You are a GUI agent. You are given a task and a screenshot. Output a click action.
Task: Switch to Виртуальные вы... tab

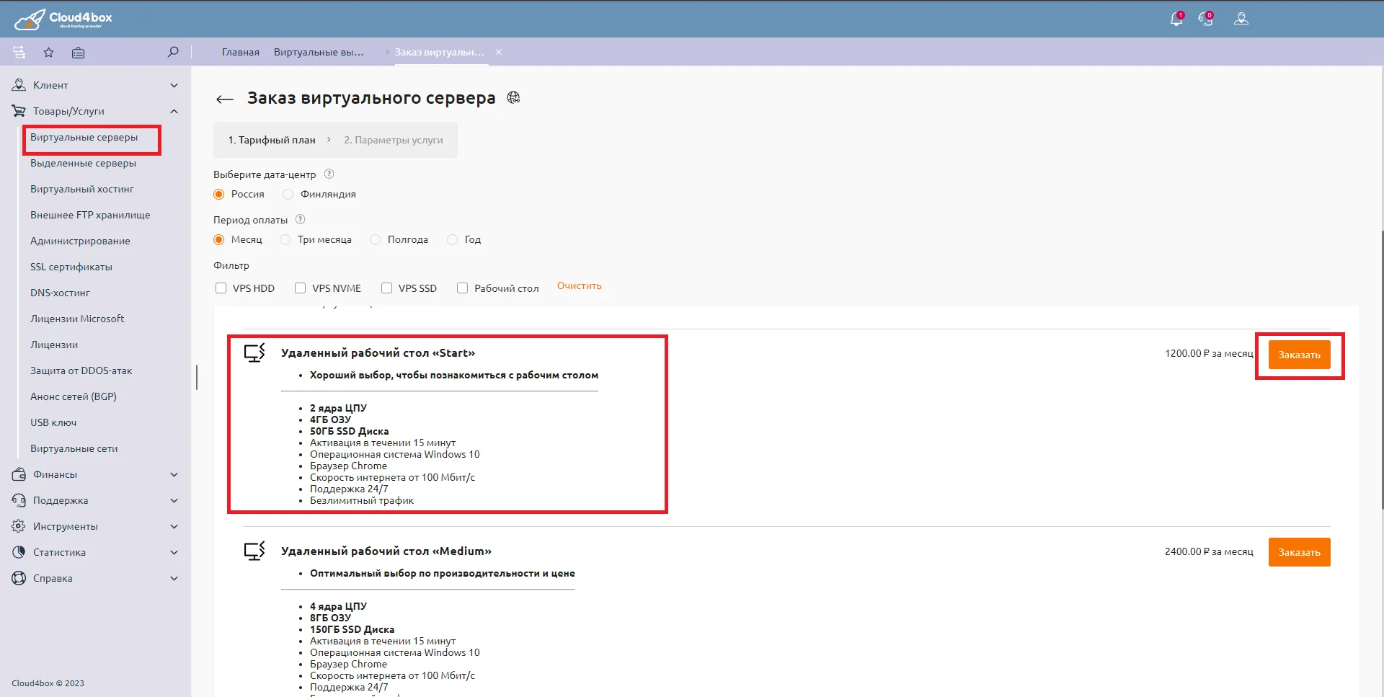tap(319, 52)
